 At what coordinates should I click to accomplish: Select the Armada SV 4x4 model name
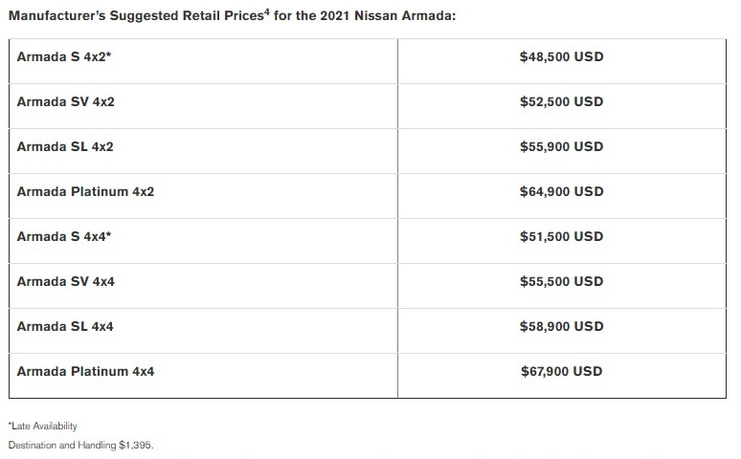pyautogui.click(x=66, y=281)
